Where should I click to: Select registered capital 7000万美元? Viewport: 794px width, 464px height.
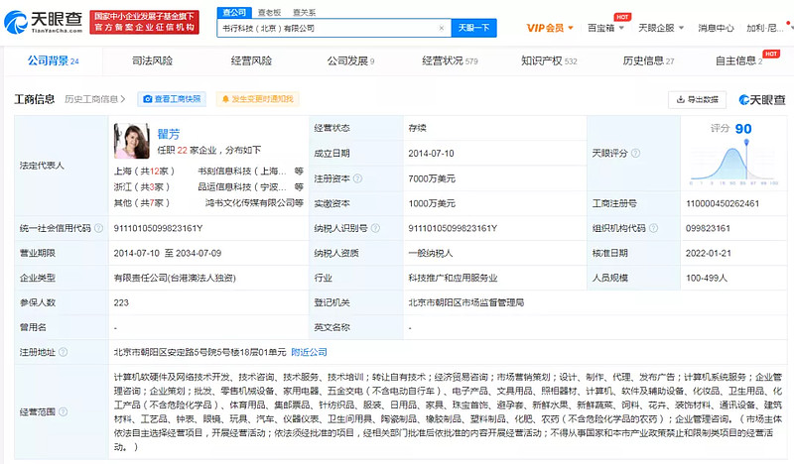tap(432, 178)
